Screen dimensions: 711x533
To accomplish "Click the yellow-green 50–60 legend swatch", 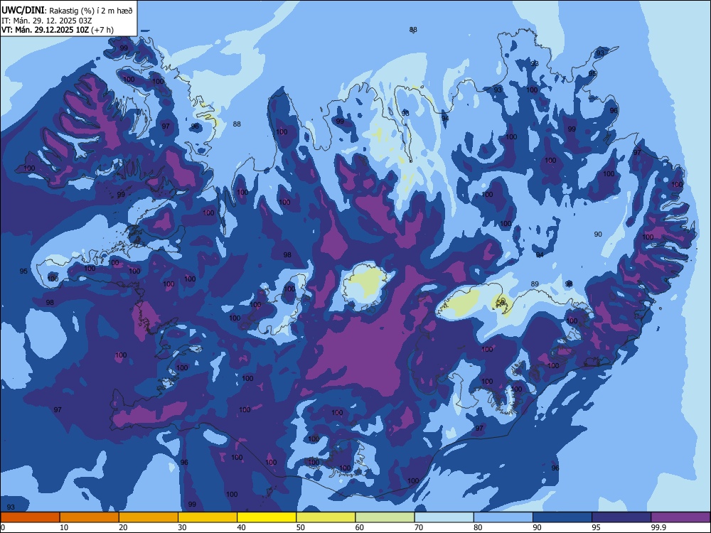I will click(326, 517).
